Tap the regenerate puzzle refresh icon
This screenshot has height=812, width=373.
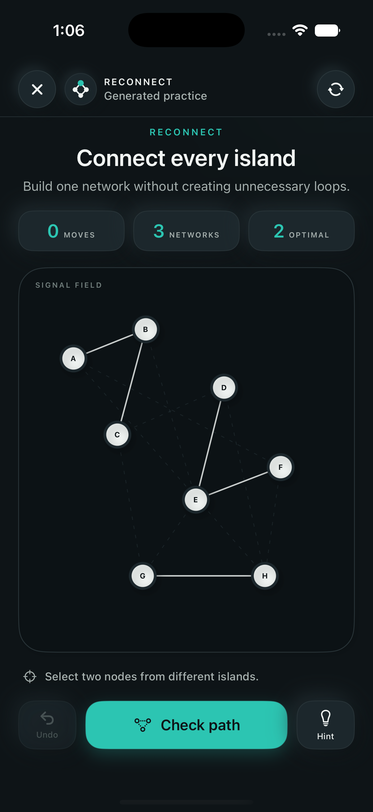336,89
